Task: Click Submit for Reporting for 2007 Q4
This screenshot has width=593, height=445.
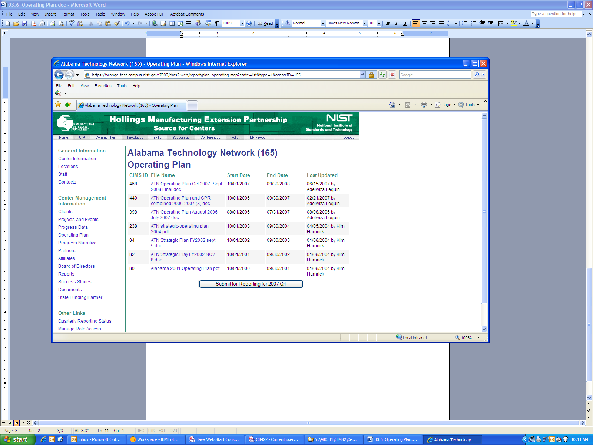Action: coord(251,284)
